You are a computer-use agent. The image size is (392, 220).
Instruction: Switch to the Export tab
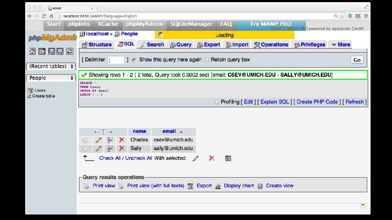point(208,45)
